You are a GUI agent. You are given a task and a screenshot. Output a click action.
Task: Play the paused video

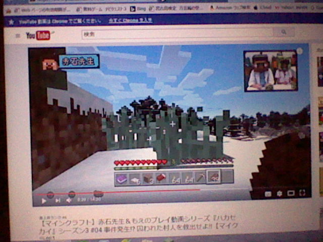(x=43, y=201)
